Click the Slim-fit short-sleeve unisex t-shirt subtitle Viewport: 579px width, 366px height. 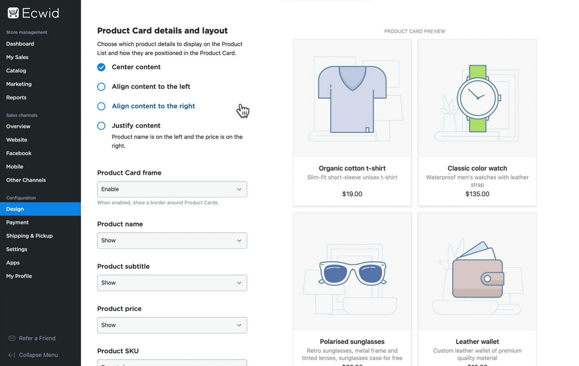(x=352, y=178)
